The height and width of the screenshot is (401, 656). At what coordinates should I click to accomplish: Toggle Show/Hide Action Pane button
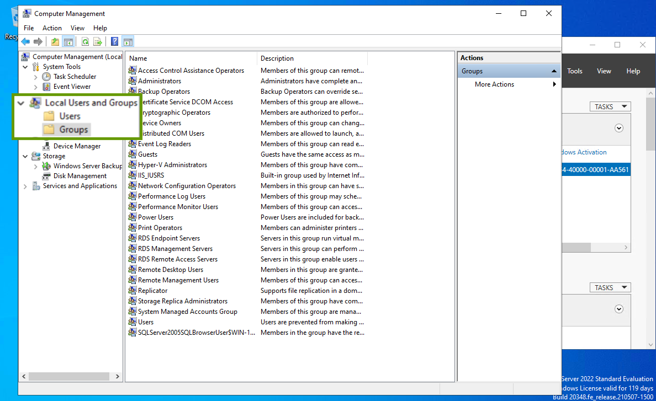point(128,41)
